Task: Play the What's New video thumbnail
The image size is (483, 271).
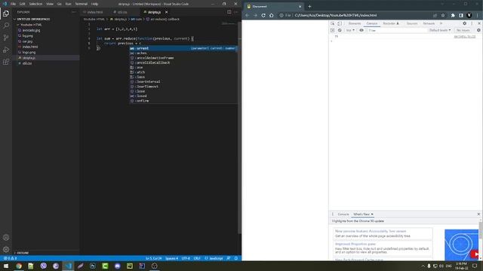Action: tap(475, 254)
